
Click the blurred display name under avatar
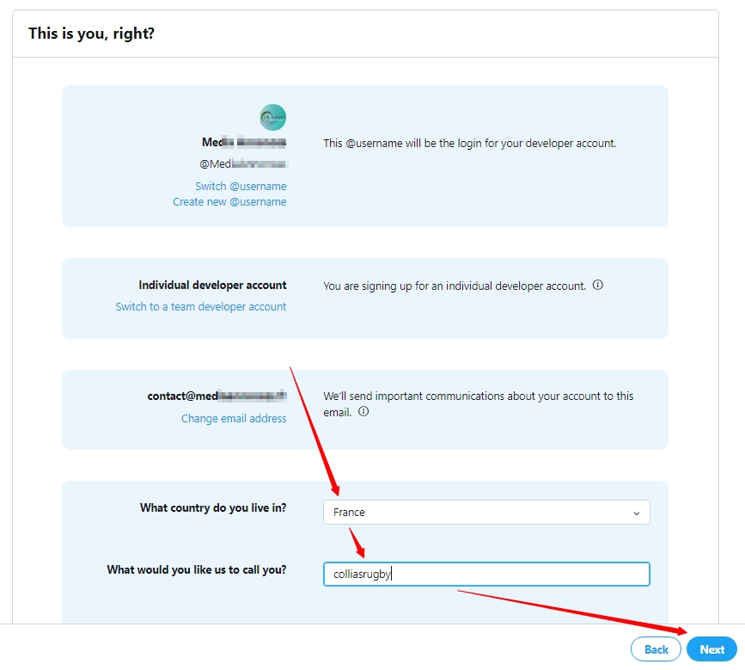(244, 142)
